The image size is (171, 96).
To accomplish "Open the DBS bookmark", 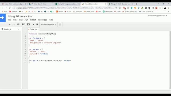I will tap(98, 11).
